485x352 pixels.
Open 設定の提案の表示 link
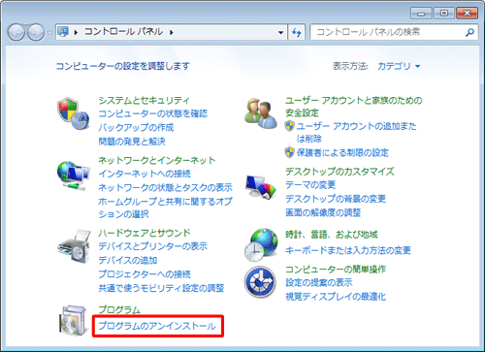pos(319,283)
